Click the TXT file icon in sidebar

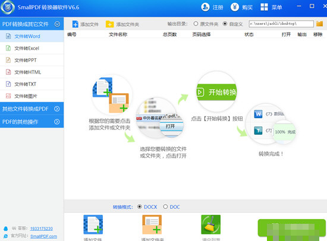pos(8,84)
